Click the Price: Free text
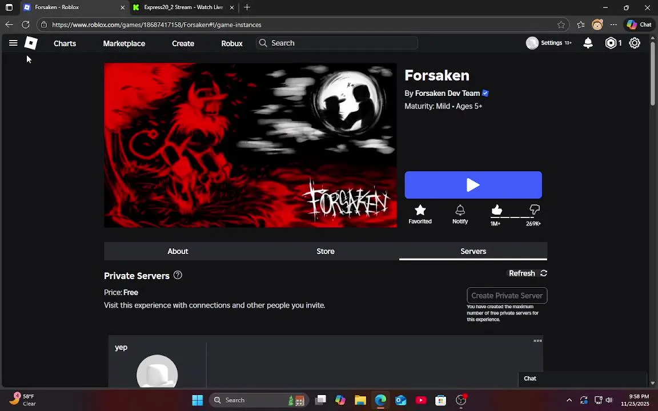 [x=121, y=292]
